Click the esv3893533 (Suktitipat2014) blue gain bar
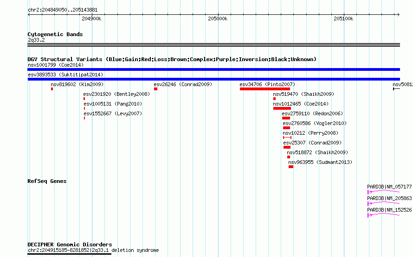 [x=213, y=79]
